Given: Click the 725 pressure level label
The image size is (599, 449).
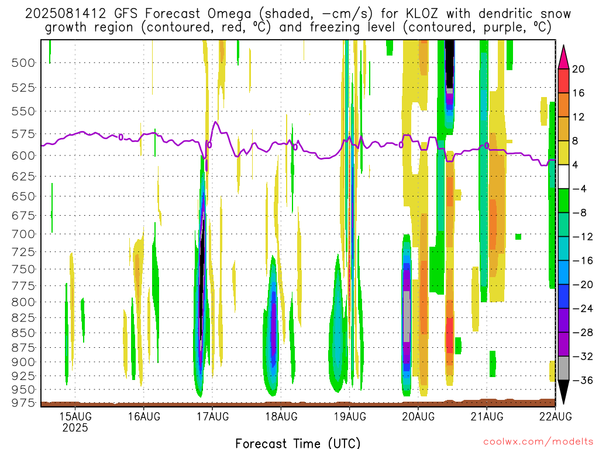Looking at the screenshot, I should coord(23,252).
